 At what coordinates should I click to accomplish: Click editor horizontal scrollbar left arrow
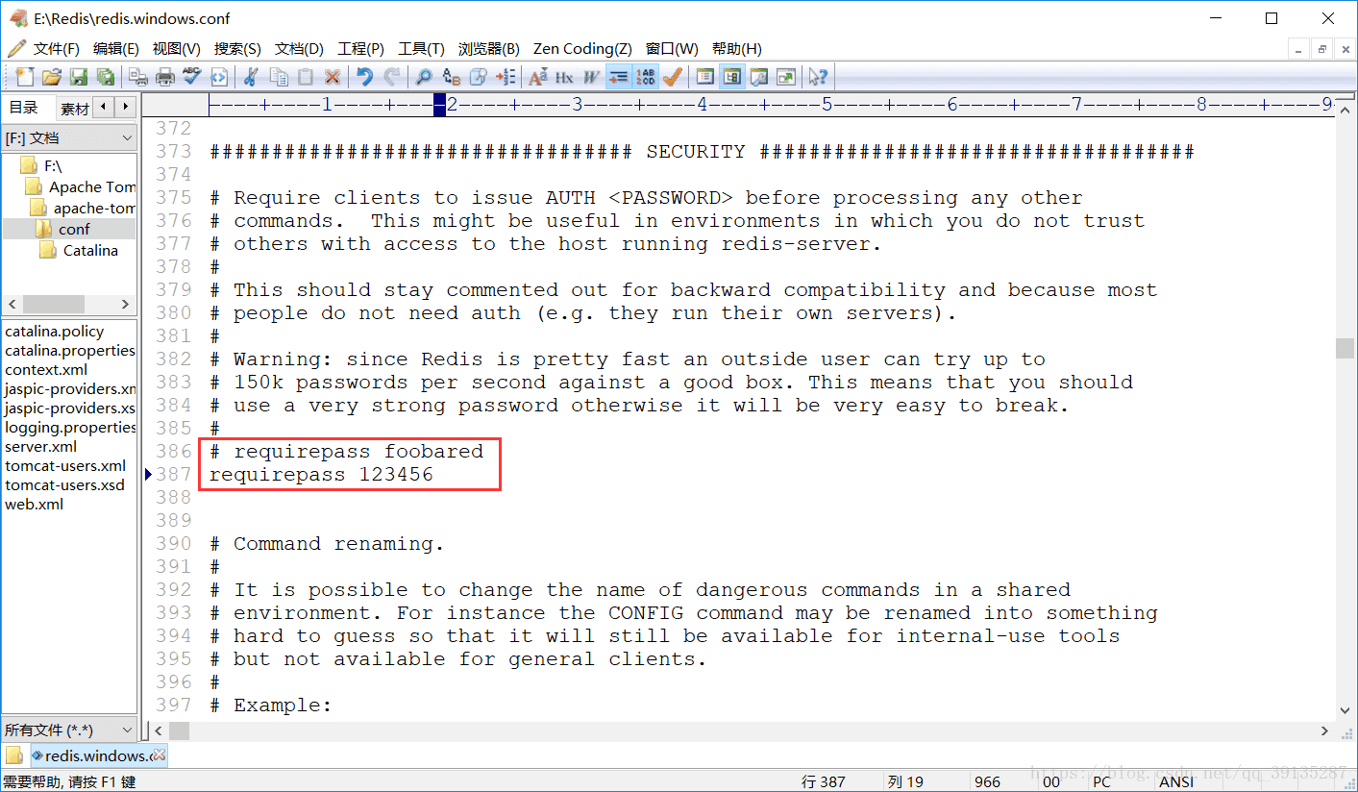(x=158, y=731)
